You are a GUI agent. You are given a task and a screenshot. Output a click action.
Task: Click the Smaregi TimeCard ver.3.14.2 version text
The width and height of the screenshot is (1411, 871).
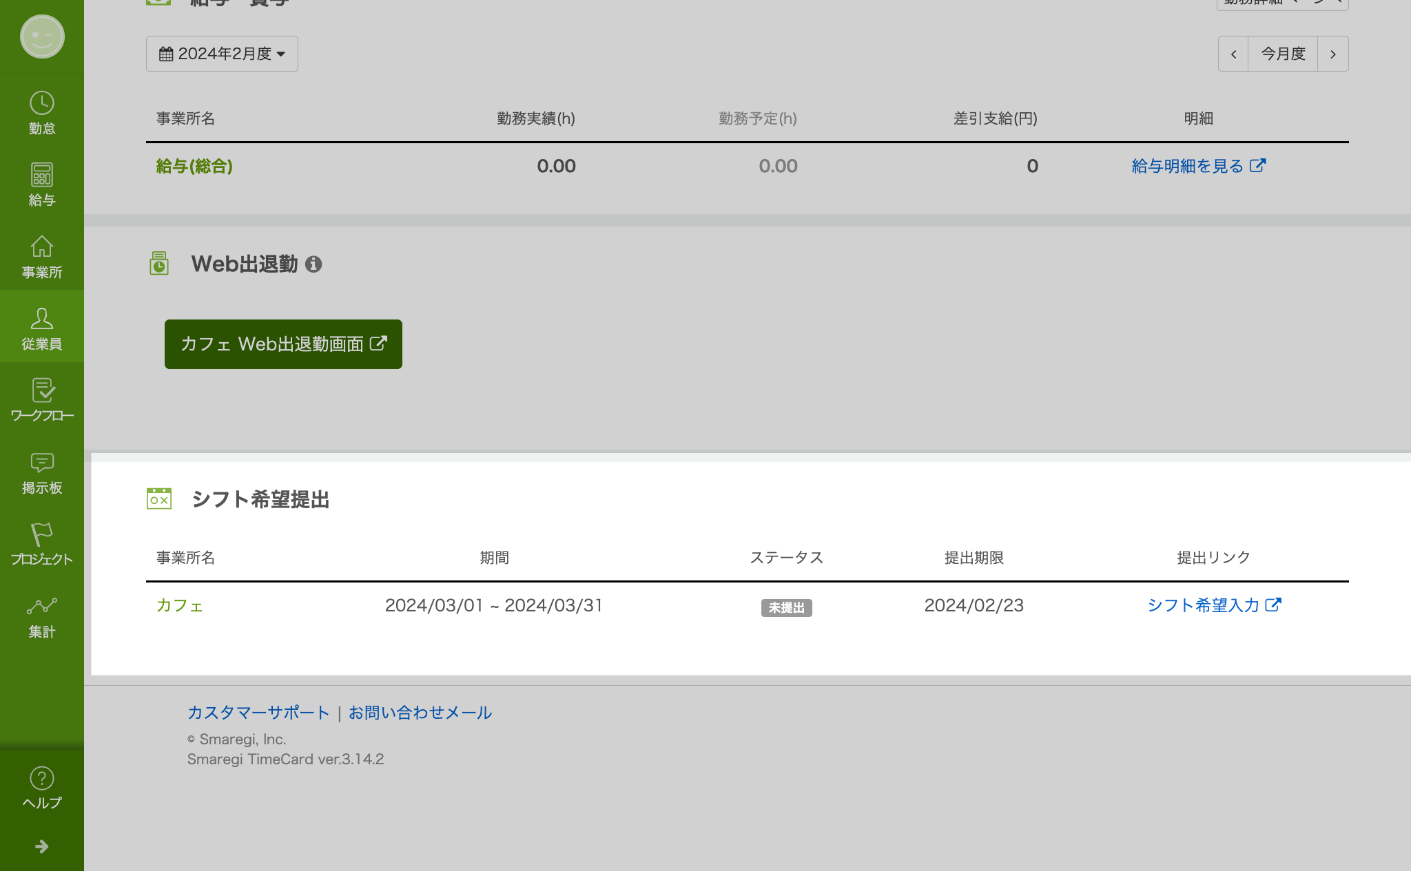pyautogui.click(x=285, y=759)
